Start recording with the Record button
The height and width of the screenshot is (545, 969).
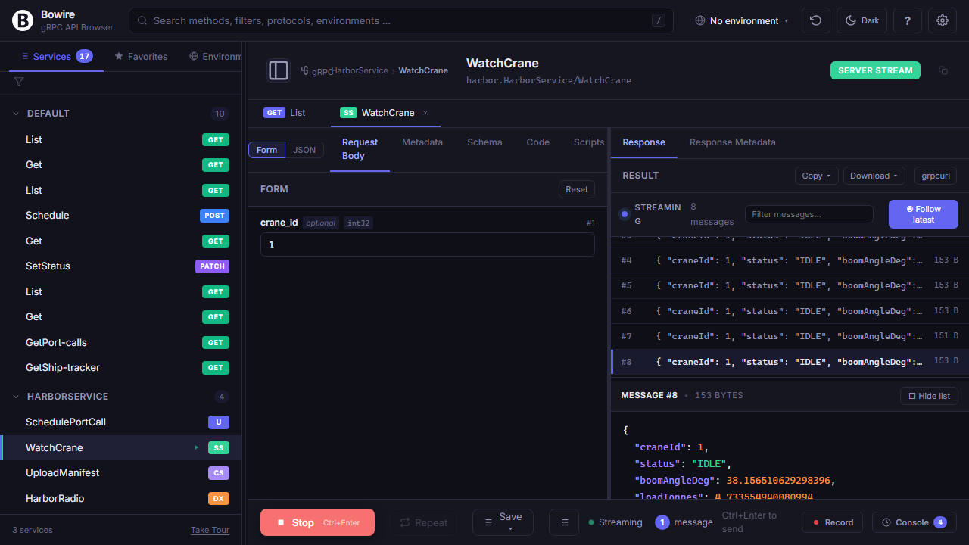(x=833, y=522)
